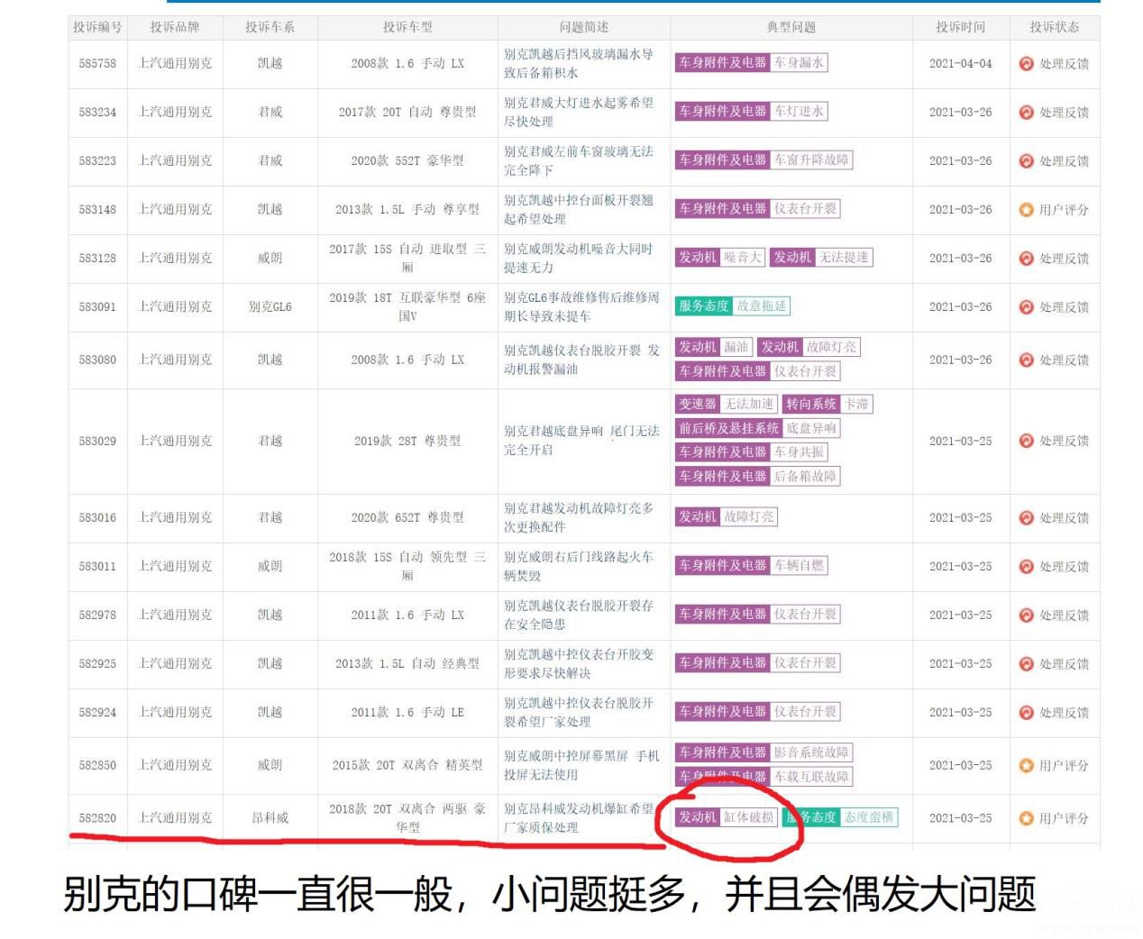Click status icon in row 583011
This screenshot has width=1143, height=939.
pyautogui.click(x=1026, y=566)
